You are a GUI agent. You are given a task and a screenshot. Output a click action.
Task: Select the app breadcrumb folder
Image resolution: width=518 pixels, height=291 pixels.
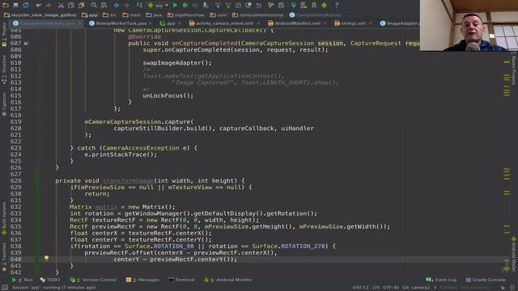pos(90,15)
